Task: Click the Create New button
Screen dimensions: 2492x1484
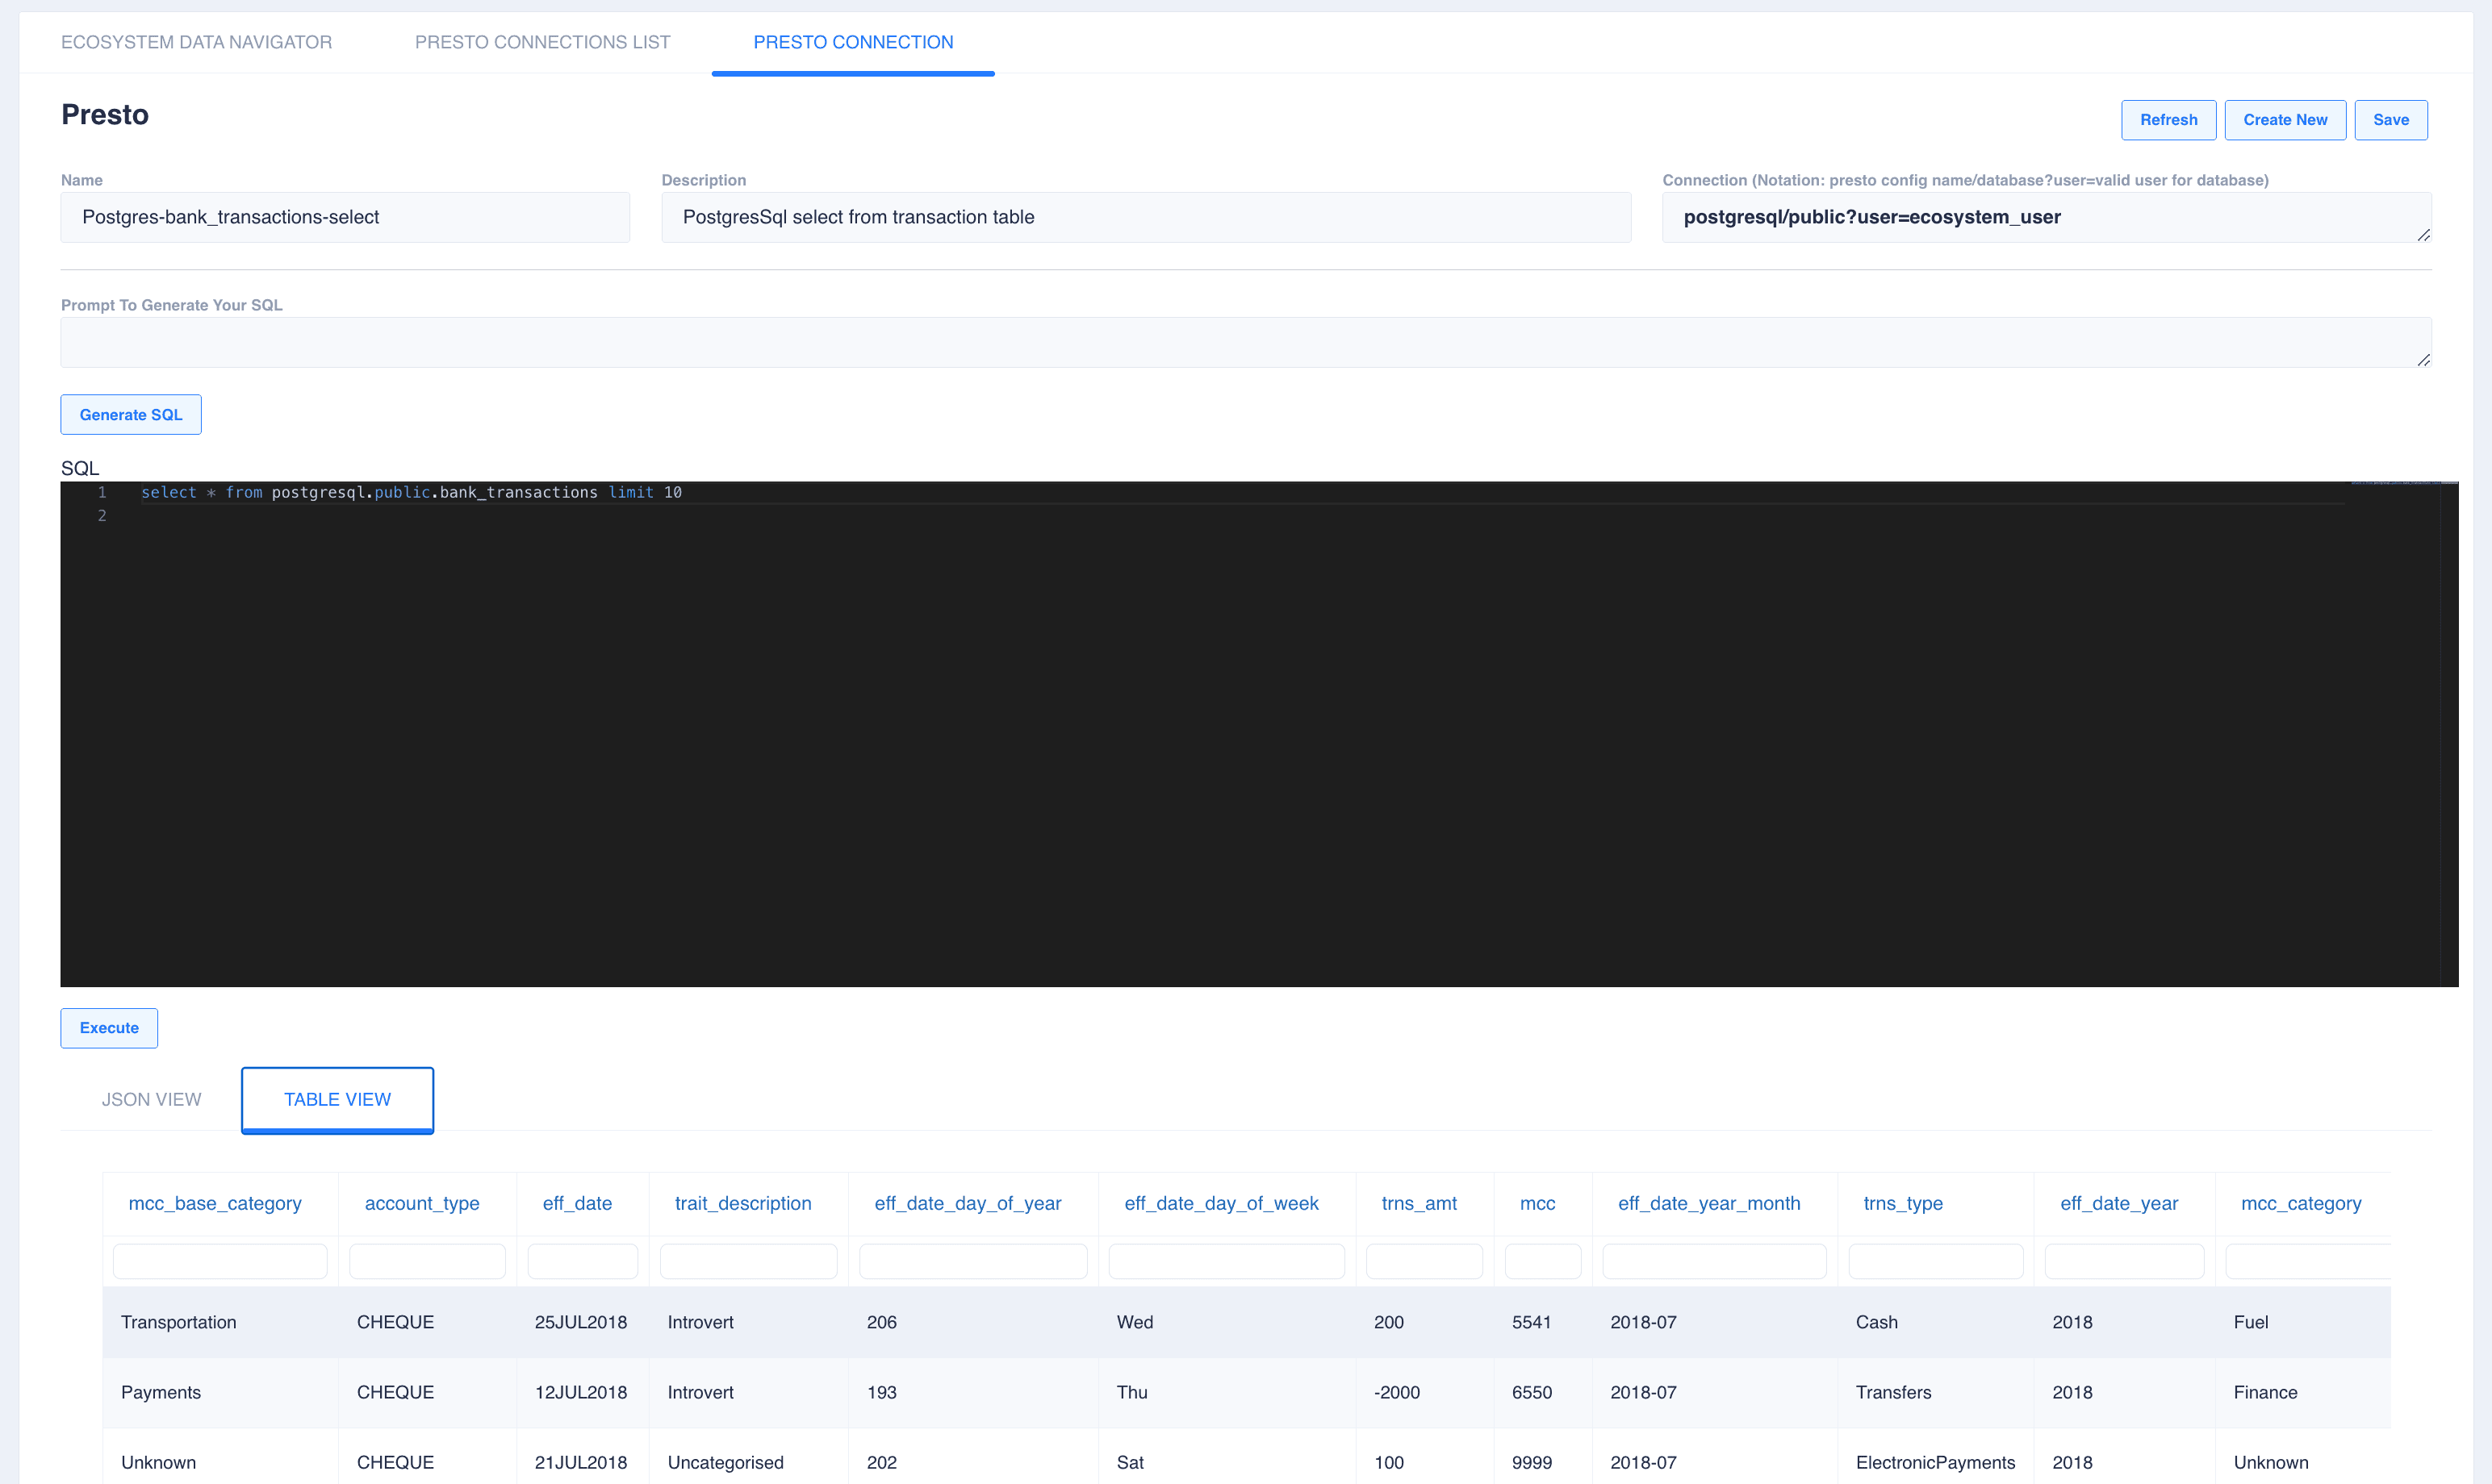Action: (x=2285, y=120)
